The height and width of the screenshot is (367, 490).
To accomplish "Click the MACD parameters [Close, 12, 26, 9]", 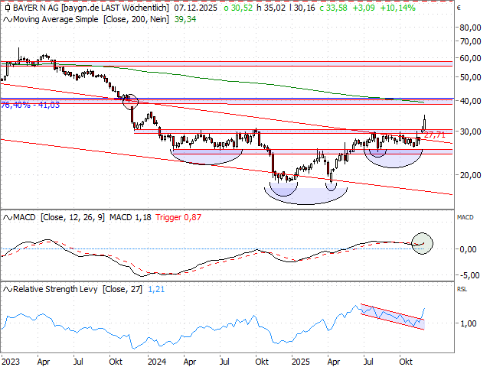I will [73, 217].
